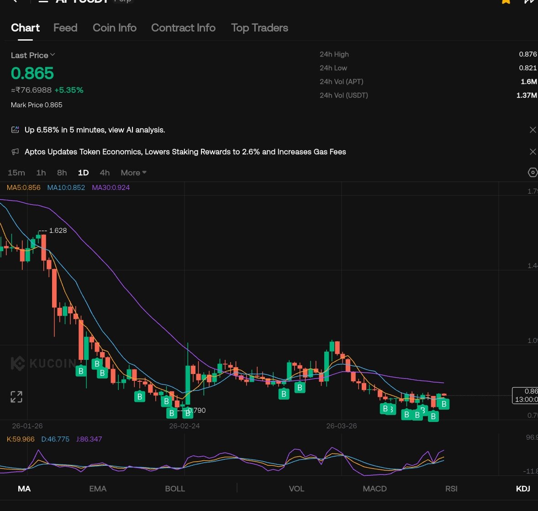
Task: View AI analysis for 6.58% rise
Action: (x=95, y=130)
